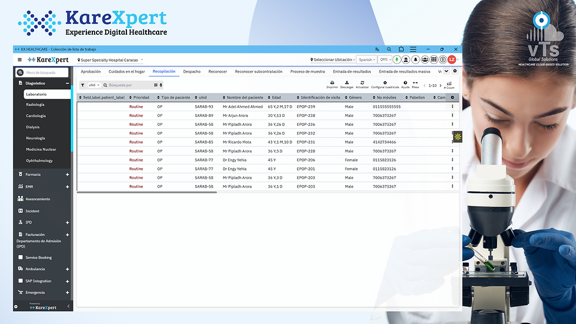Click the QR scan icon in search box

click(x=156, y=85)
